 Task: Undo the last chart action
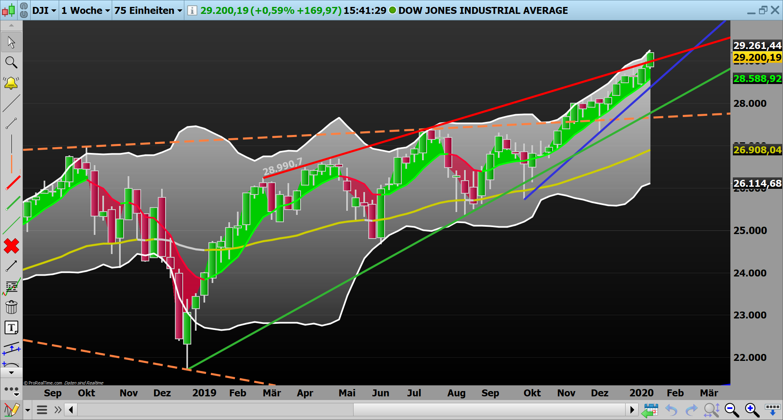coord(671,410)
